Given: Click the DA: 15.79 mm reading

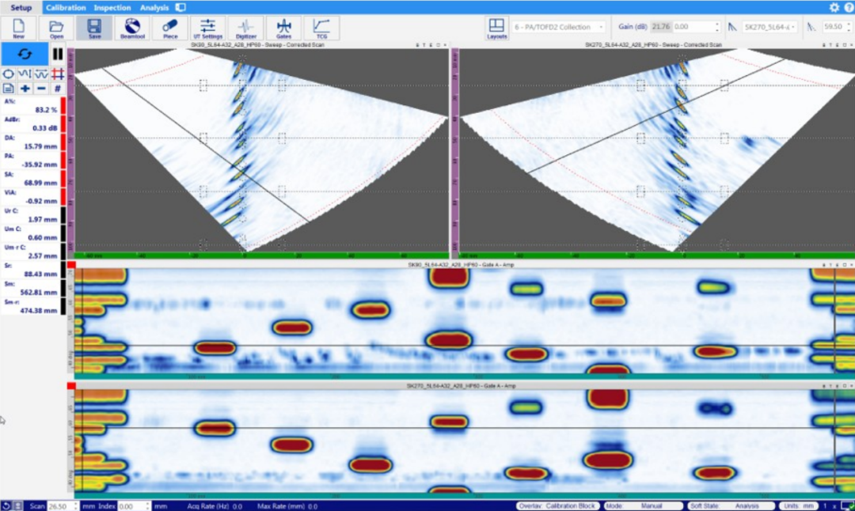Looking at the screenshot, I should coord(31,142).
